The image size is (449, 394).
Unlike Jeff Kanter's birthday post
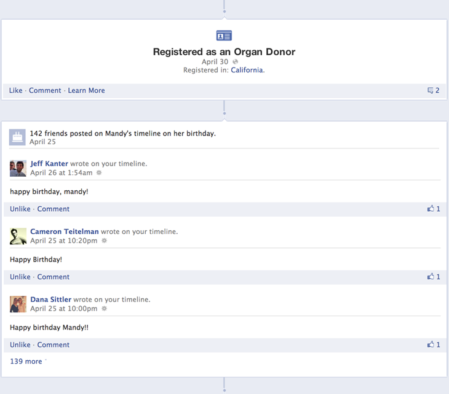coord(20,209)
